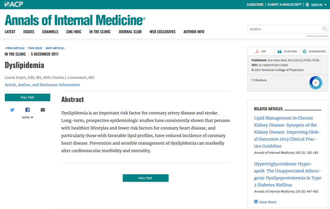Open Submit a Manuscript link

tap(284, 4)
